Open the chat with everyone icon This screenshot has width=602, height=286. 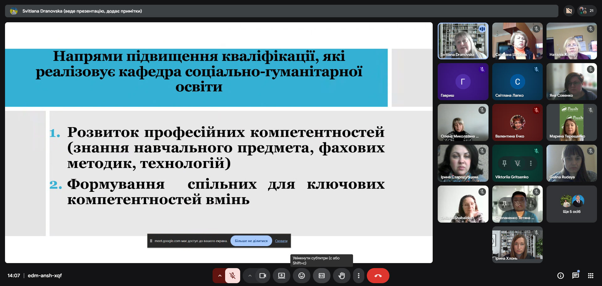click(575, 276)
